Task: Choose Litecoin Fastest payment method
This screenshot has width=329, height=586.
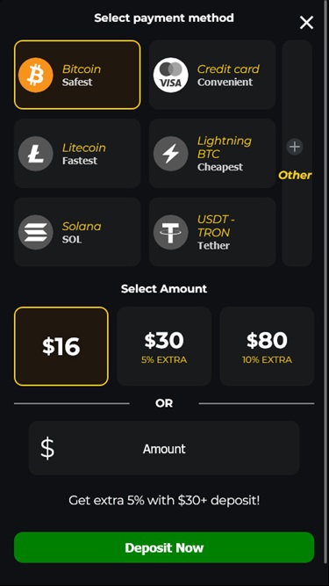Action: pyautogui.click(x=77, y=153)
